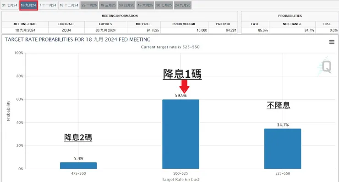Screen dimensions: 339x182
Task: Click the NO CHANGE column header
Action: (292, 24)
